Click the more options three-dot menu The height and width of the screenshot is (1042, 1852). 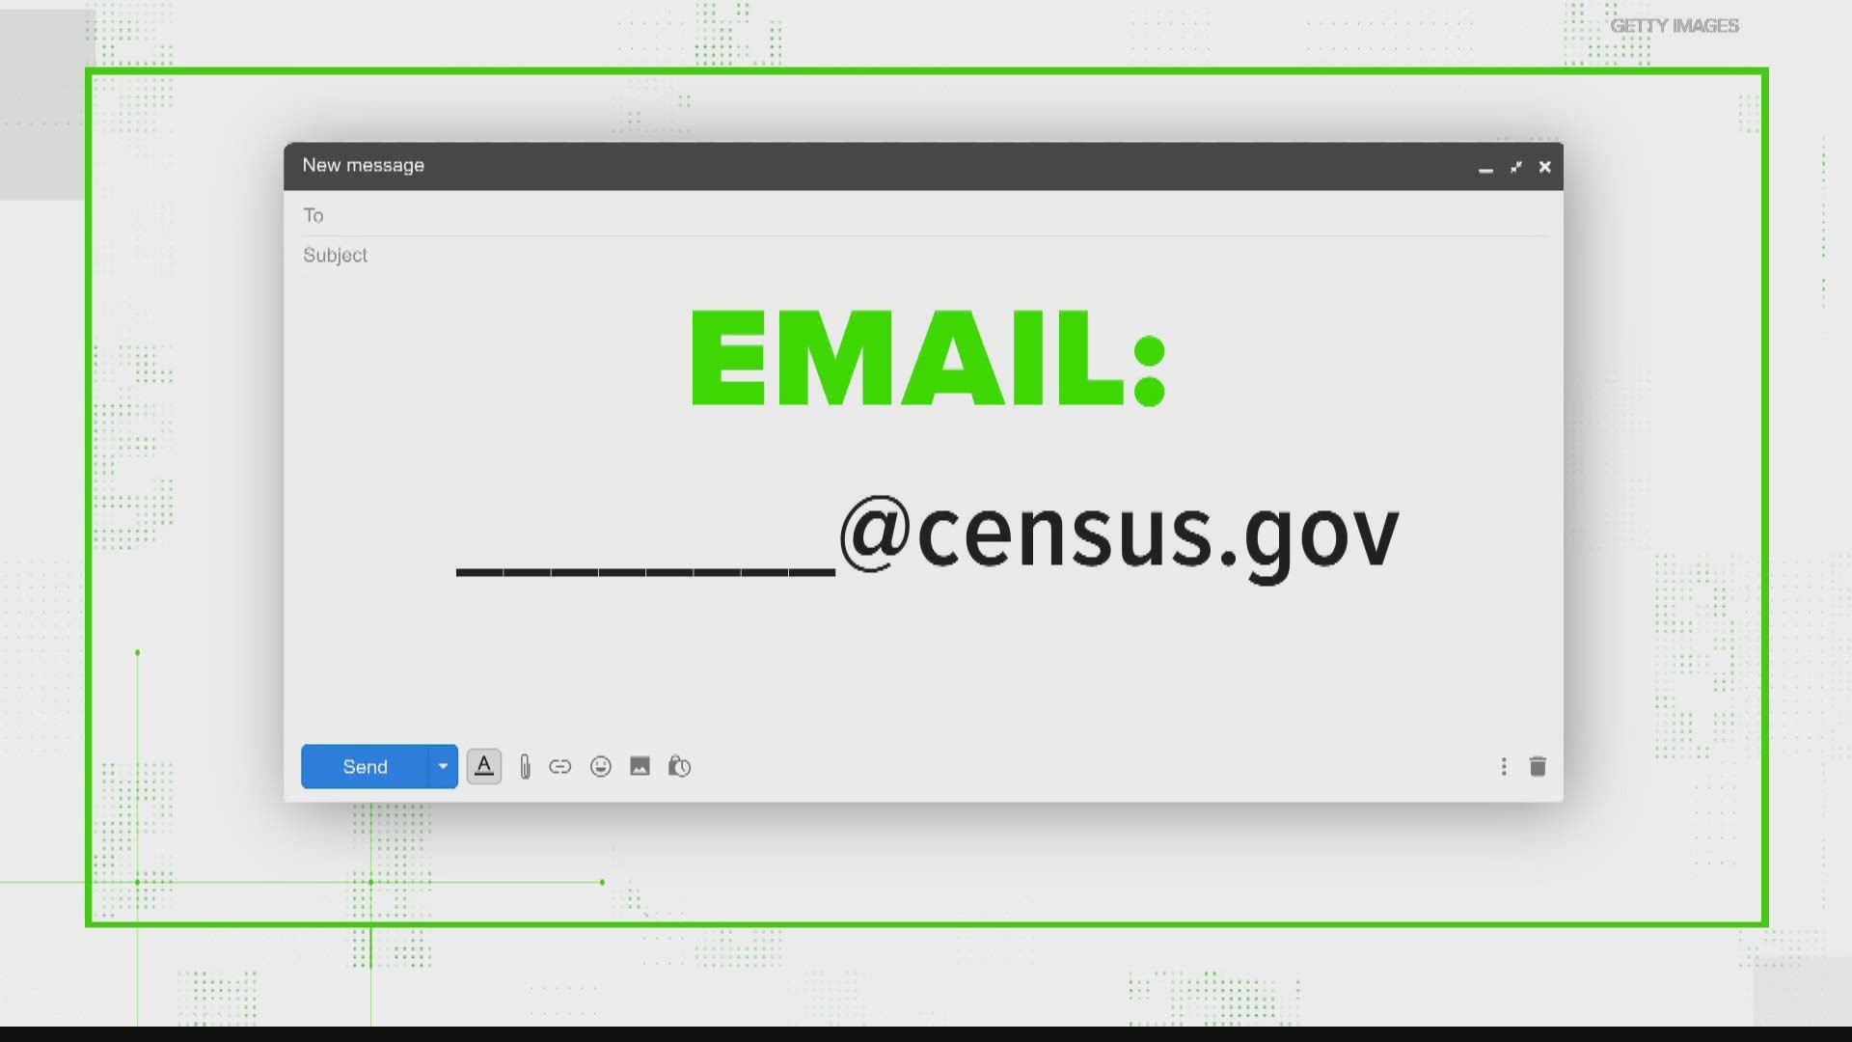click(1504, 766)
